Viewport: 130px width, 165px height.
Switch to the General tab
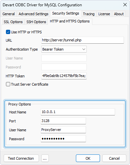[9, 14]
